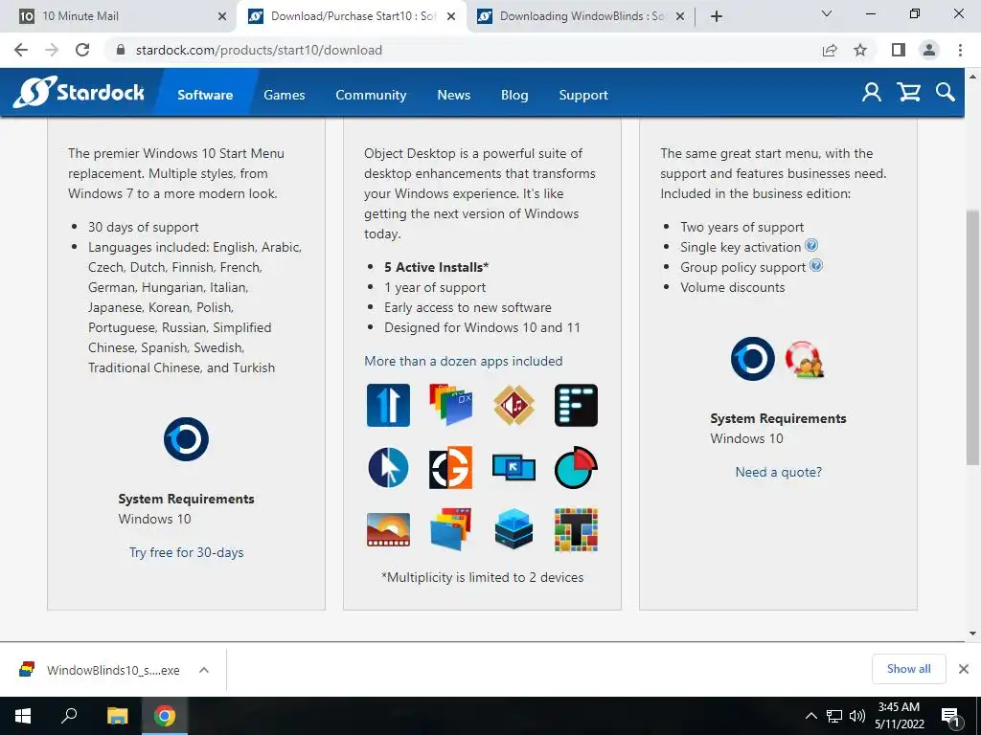Click the scrollbar down arrow
The height and width of the screenshot is (735, 981).
pyautogui.click(x=972, y=634)
